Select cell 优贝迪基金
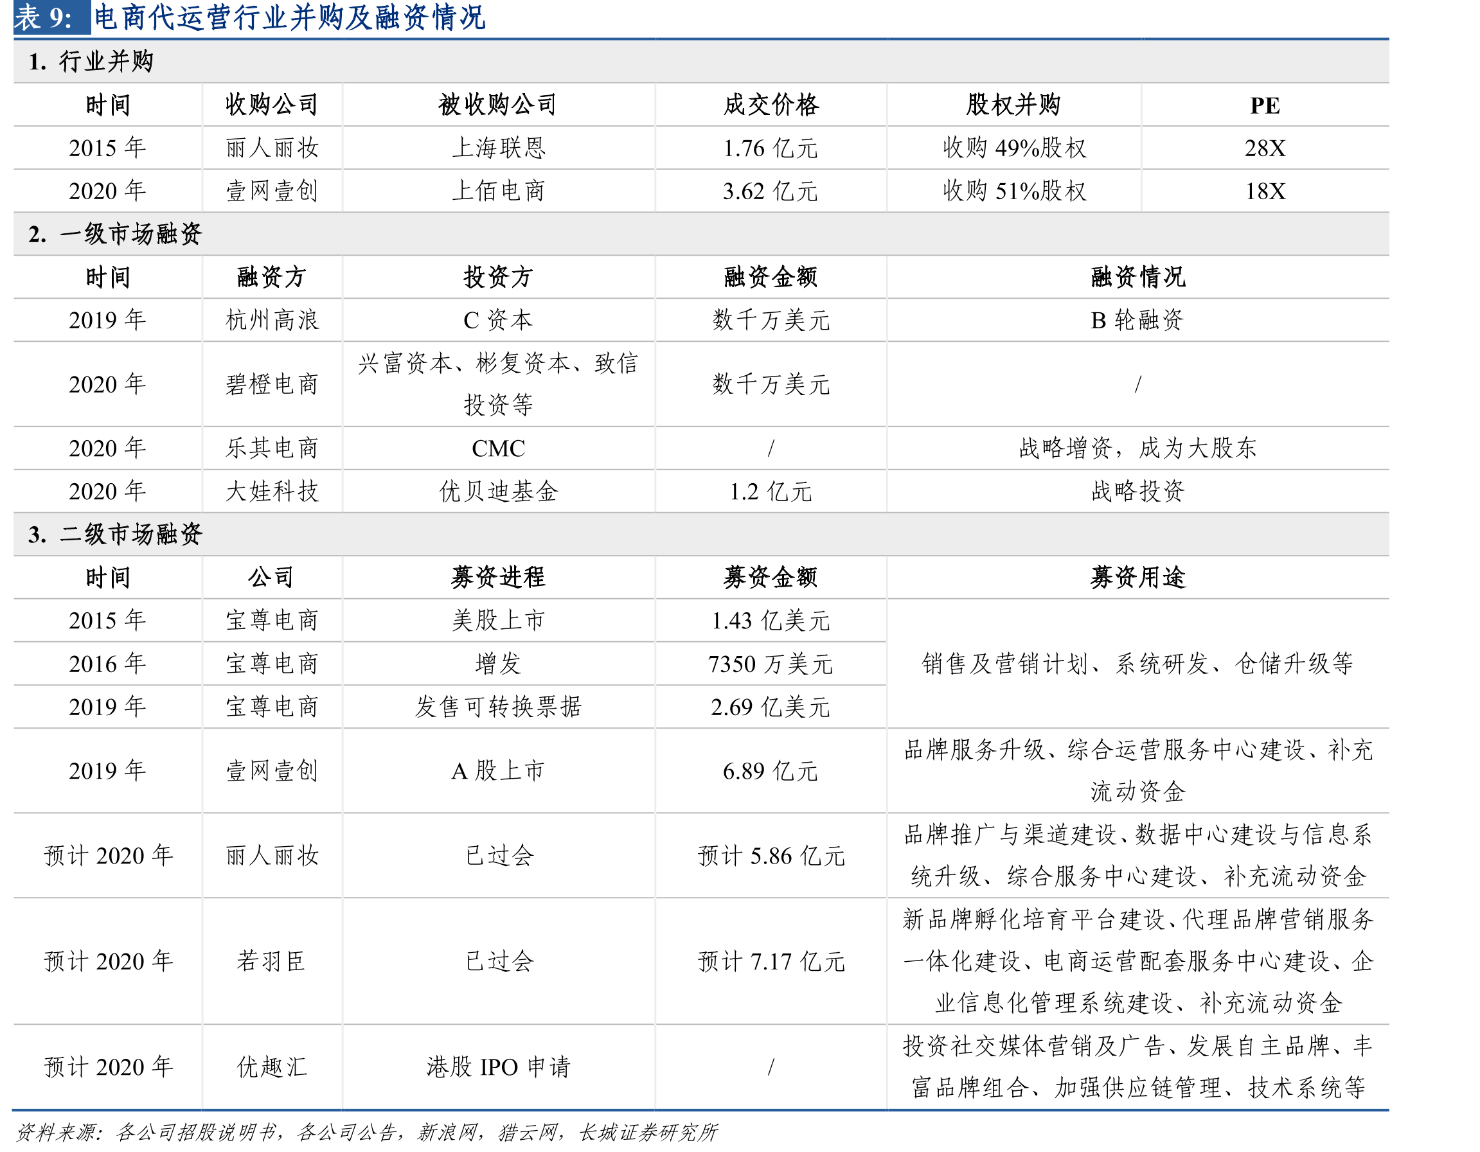Image resolution: width=1480 pixels, height=1152 pixels. click(498, 492)
